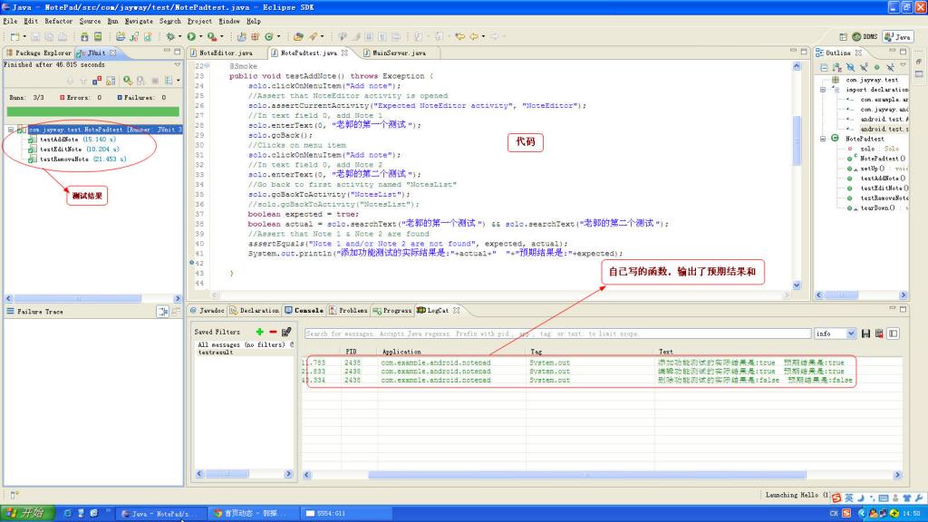Collapse import declarations node in Outline
This screenshot has width=928, height=522.
(x=823, y=90)
